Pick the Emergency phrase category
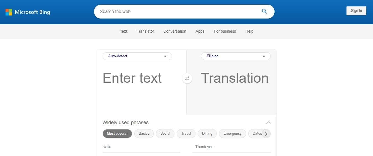Screen dimensions: 373x156 232,134
